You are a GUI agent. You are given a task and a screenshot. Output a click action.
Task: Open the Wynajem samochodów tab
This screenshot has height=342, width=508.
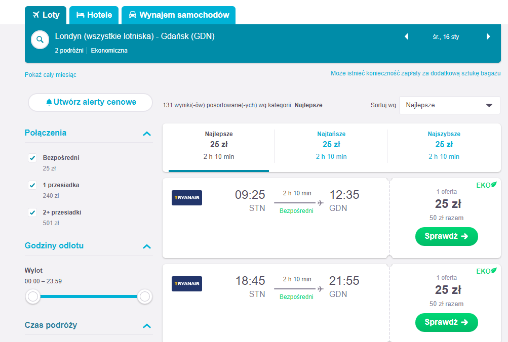178,15
